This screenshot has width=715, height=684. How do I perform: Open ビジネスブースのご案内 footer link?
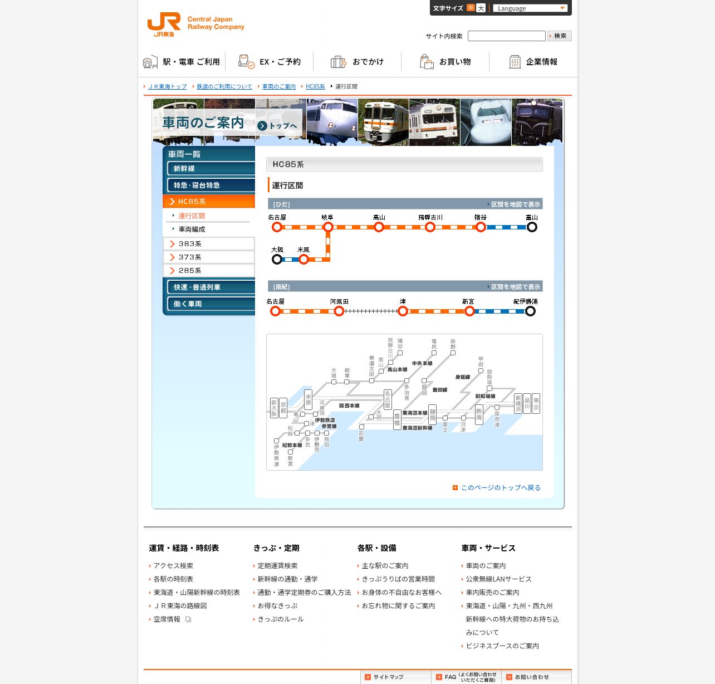502,646
